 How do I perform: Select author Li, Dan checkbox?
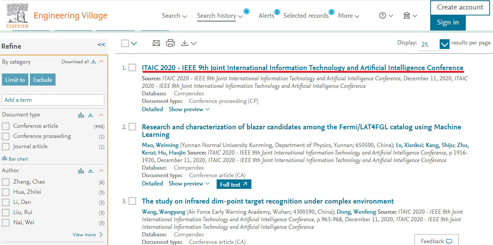[6, 202]
